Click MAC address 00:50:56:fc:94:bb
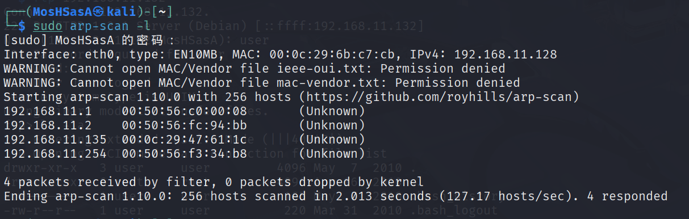 pos(184,125)
